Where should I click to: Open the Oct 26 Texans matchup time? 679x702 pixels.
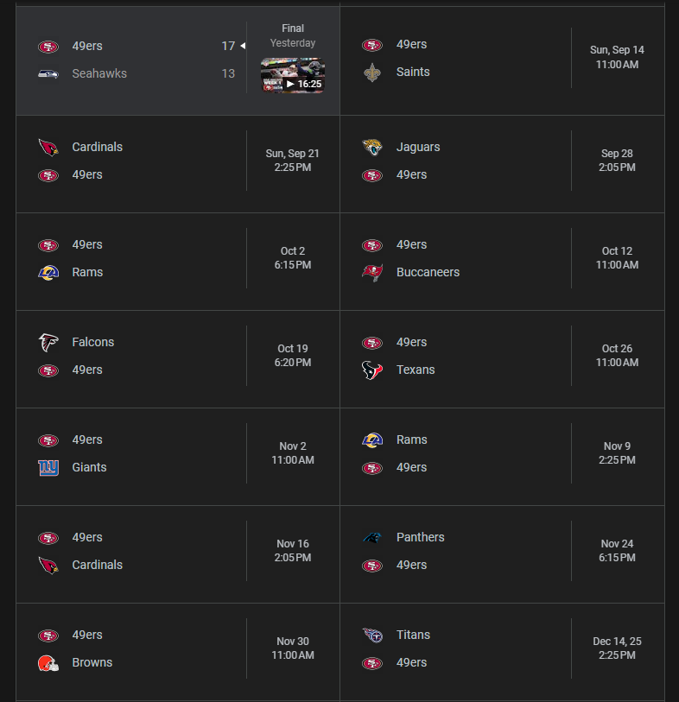point(617,356)
